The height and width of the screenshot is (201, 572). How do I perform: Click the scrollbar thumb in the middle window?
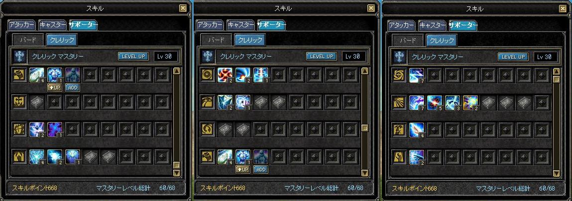pyautogui.click(x=365, y=128)
